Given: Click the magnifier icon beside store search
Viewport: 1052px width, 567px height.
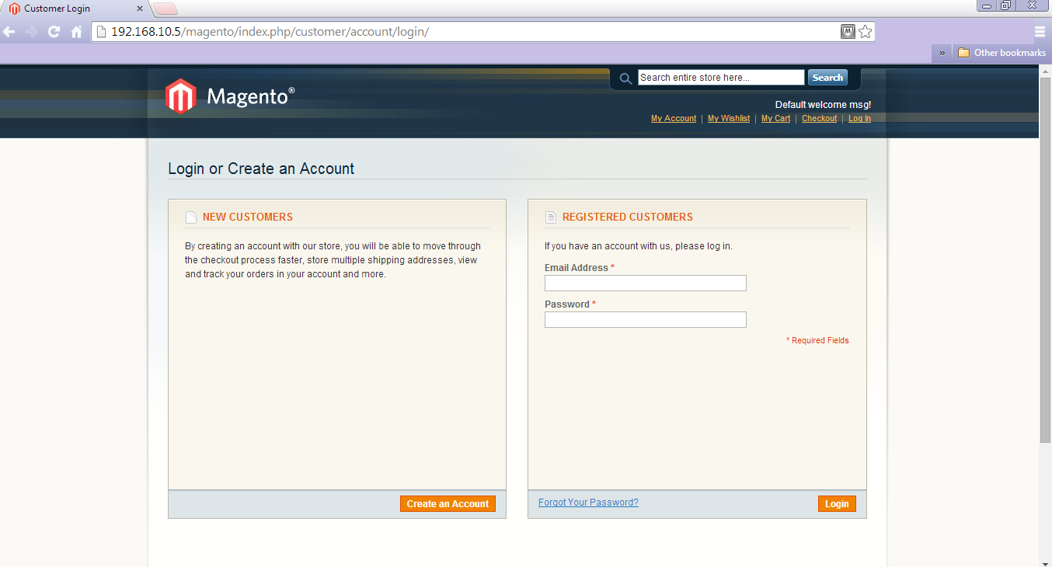Looking at the screenshot, I should pyautogui.click(x=625, y=78).
